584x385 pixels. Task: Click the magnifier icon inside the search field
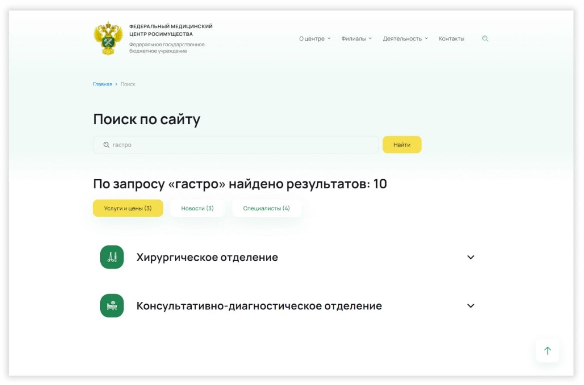(x=106, y=145)
